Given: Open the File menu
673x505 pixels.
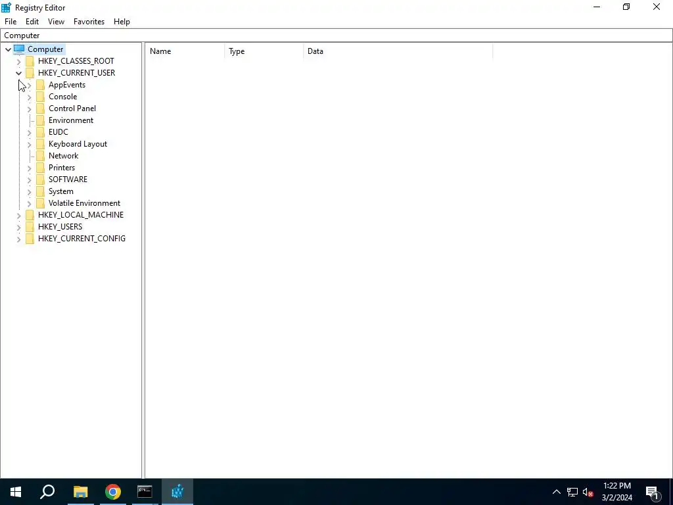Looking at the screenshot, I should (11, 22).
